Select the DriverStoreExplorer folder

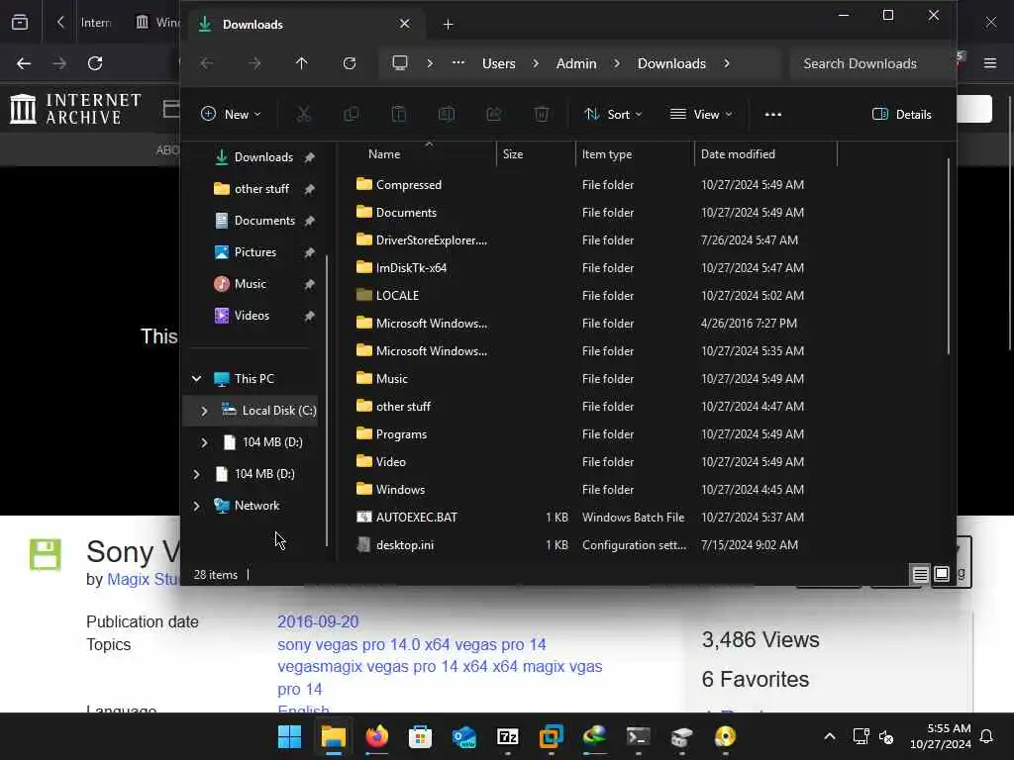[432, 240]
